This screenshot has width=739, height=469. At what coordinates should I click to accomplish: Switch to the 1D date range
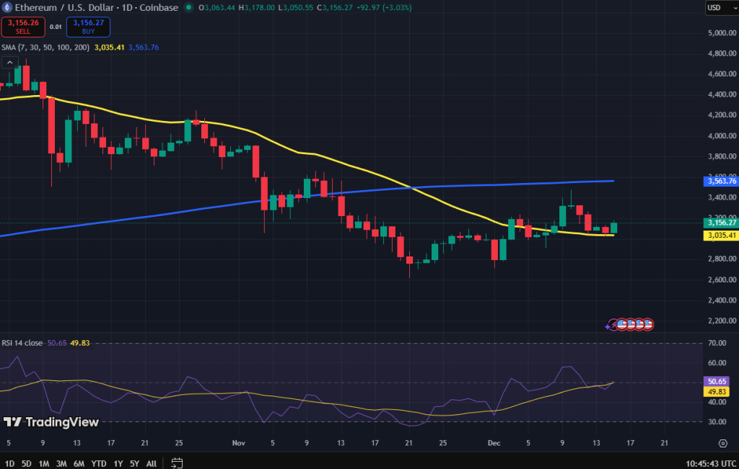pyautogui.click(x=9, y=463)
